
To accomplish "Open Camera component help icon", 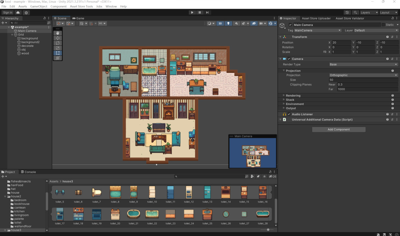I will (387, 59).
